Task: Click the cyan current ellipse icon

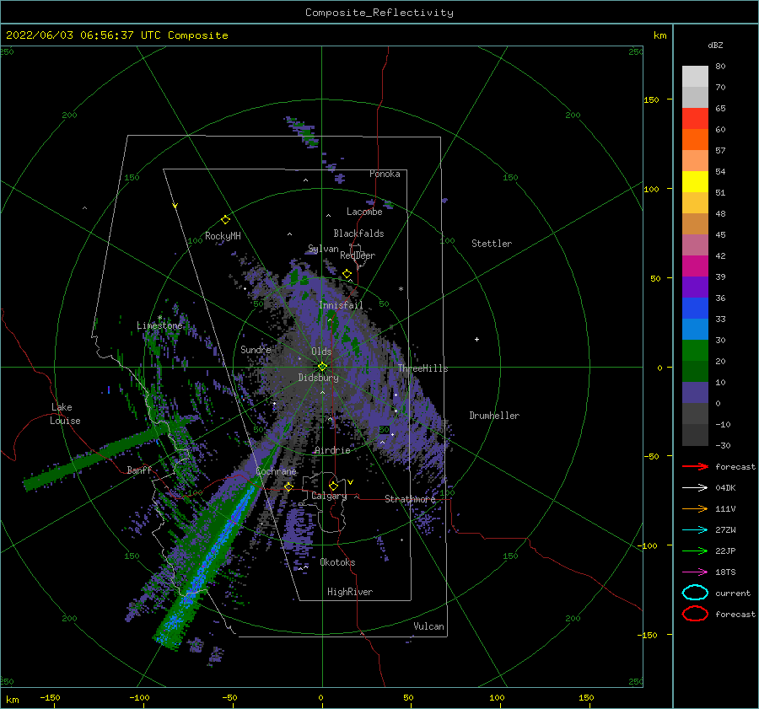Action: click(695, 593)
